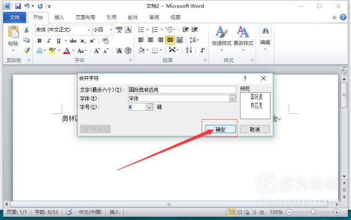Expand the Numbering list dropdown arrow

tap(161, 30)
